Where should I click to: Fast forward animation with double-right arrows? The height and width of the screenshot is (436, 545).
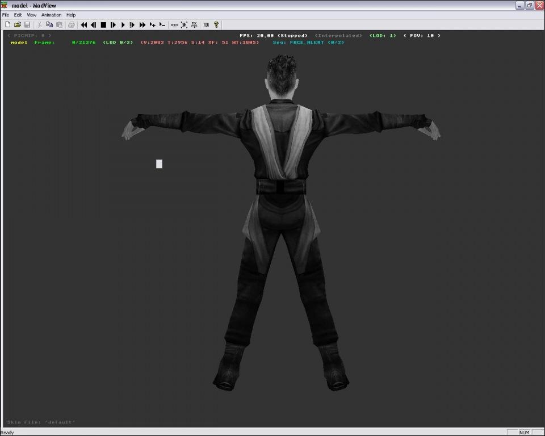[x=142, y=25]
